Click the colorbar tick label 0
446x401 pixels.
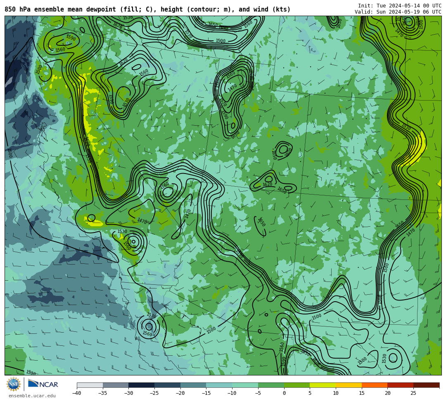[284, 393]
